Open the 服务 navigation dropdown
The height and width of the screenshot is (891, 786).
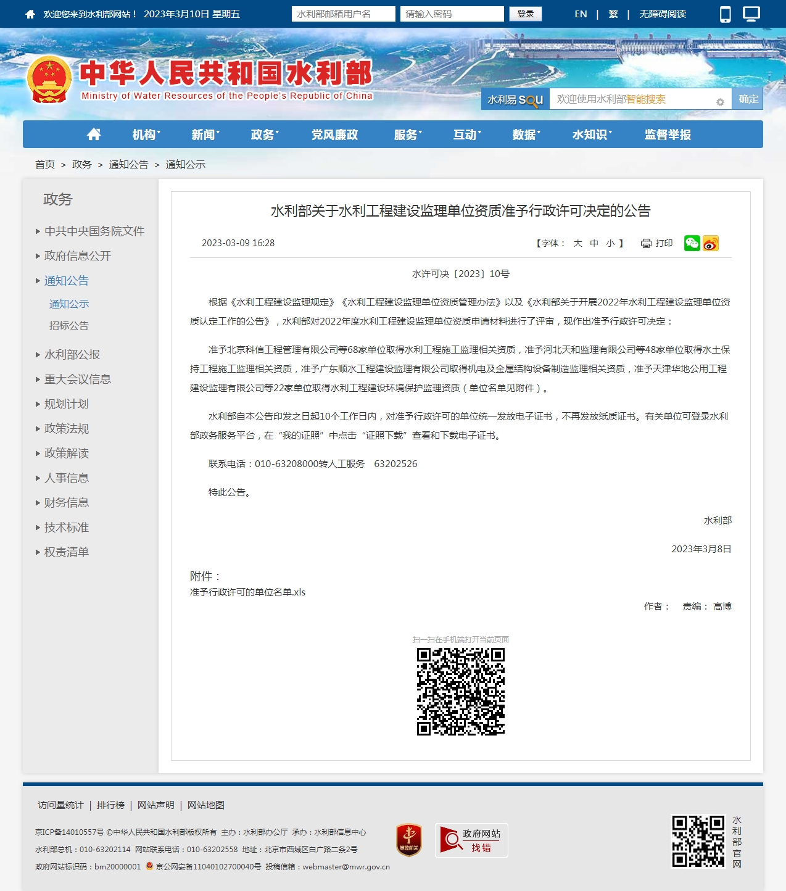(x=408, y=135)
